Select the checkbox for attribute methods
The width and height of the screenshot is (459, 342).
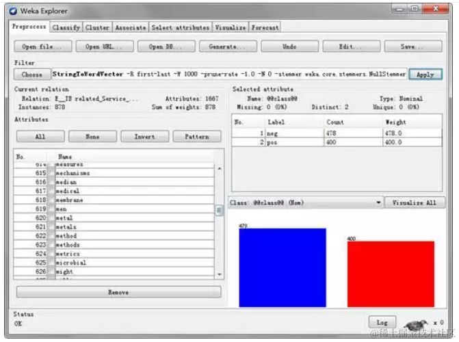pos(51,245)
